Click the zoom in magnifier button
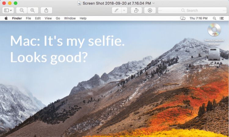Viewport: 229px width, 137px height. point(33,10)
